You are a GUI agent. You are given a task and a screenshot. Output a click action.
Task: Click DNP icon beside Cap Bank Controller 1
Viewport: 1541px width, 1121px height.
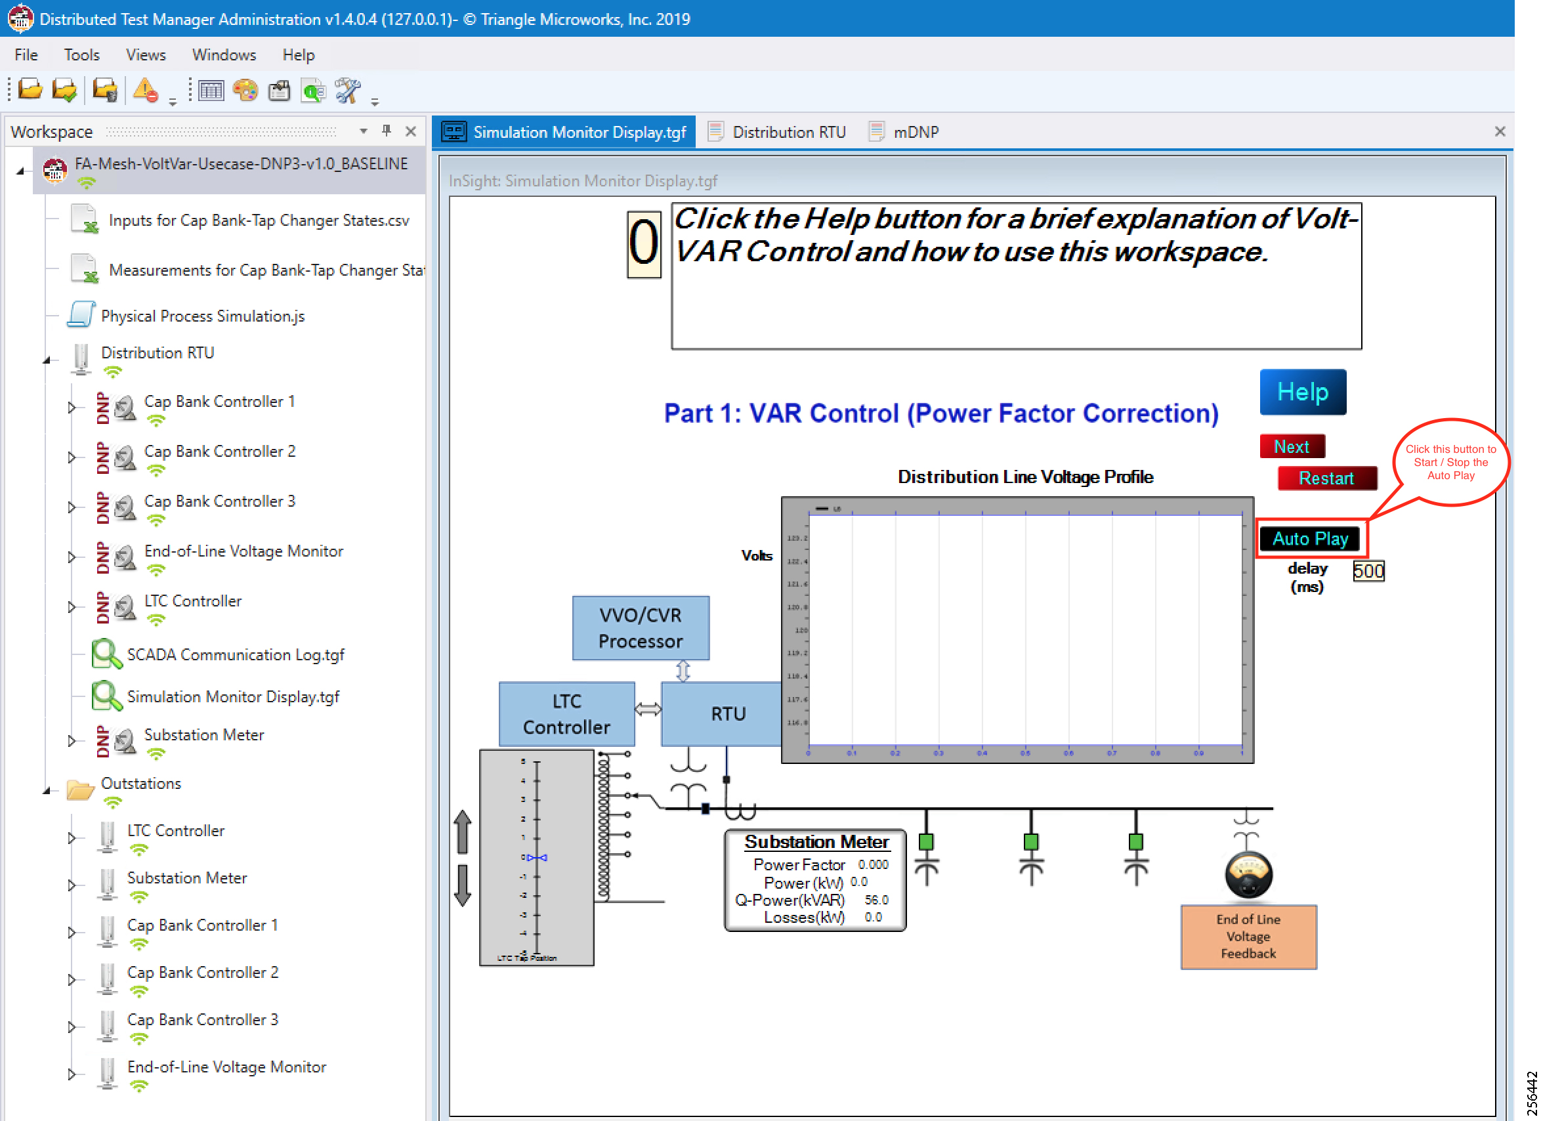(102, 408)
